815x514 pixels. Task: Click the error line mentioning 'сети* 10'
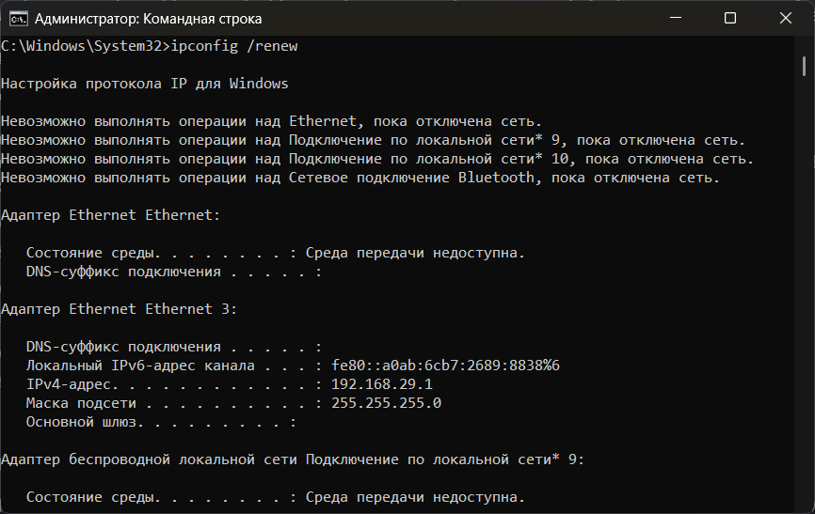coord(377,159)
